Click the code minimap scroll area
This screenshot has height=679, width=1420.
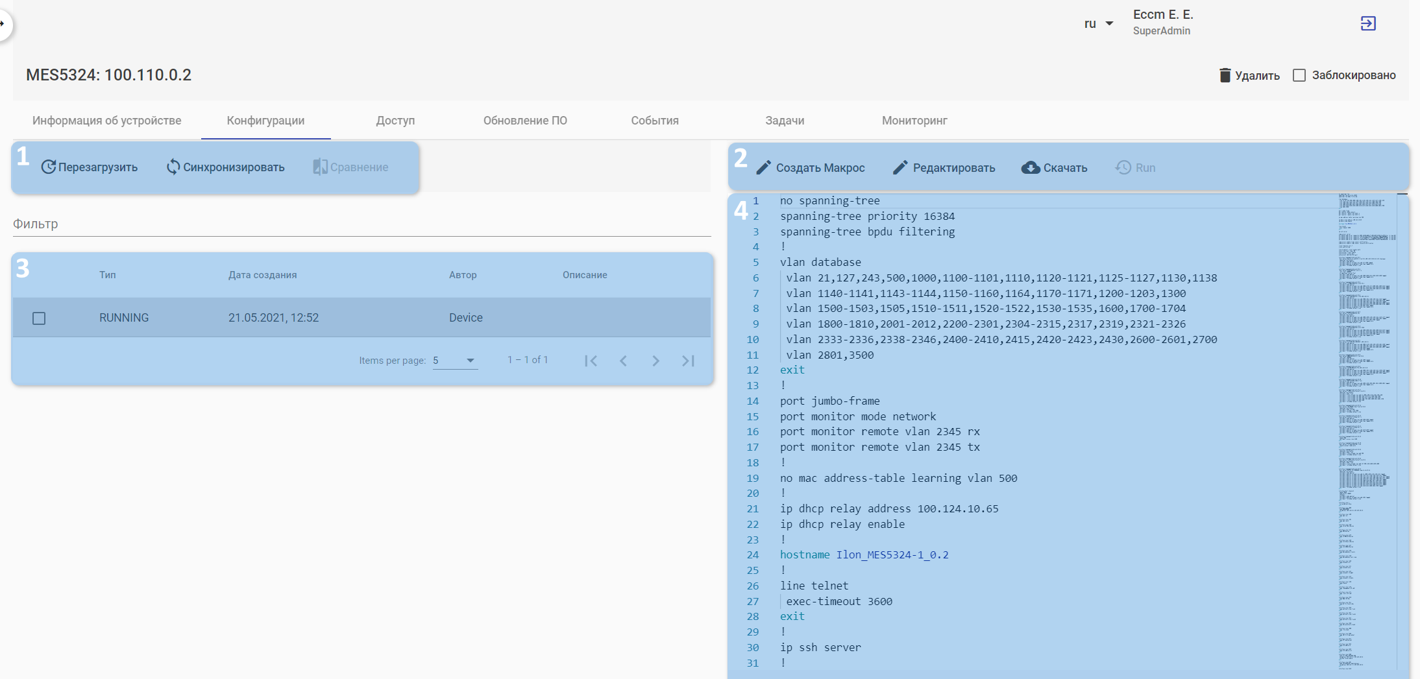point(1366,428)
